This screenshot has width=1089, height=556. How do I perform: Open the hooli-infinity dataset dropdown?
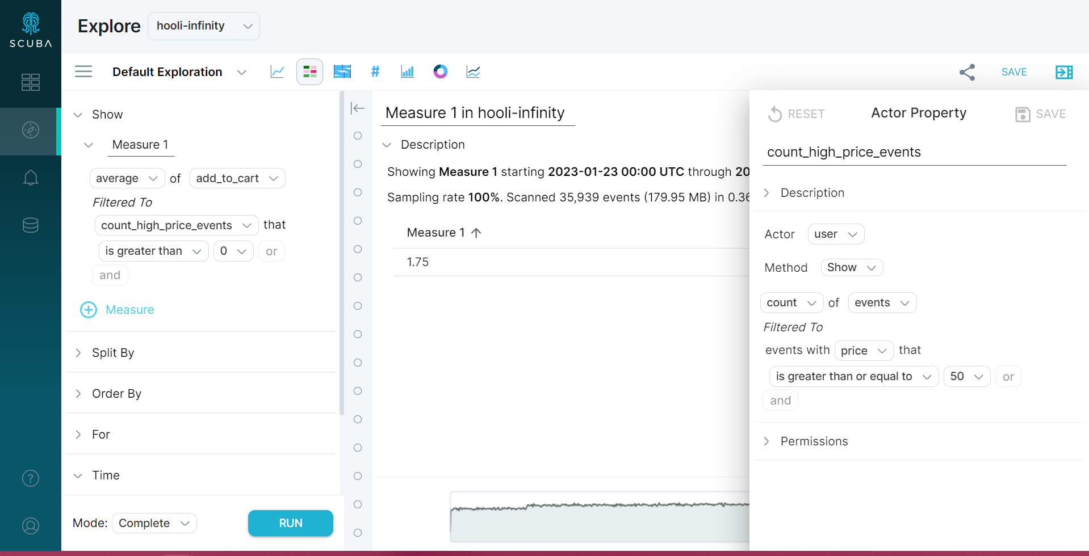[x=204, y=26]
